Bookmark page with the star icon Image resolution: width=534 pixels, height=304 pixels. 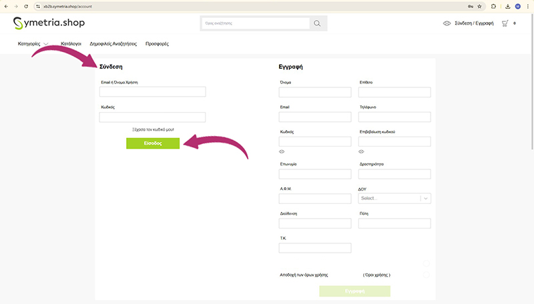479,6
